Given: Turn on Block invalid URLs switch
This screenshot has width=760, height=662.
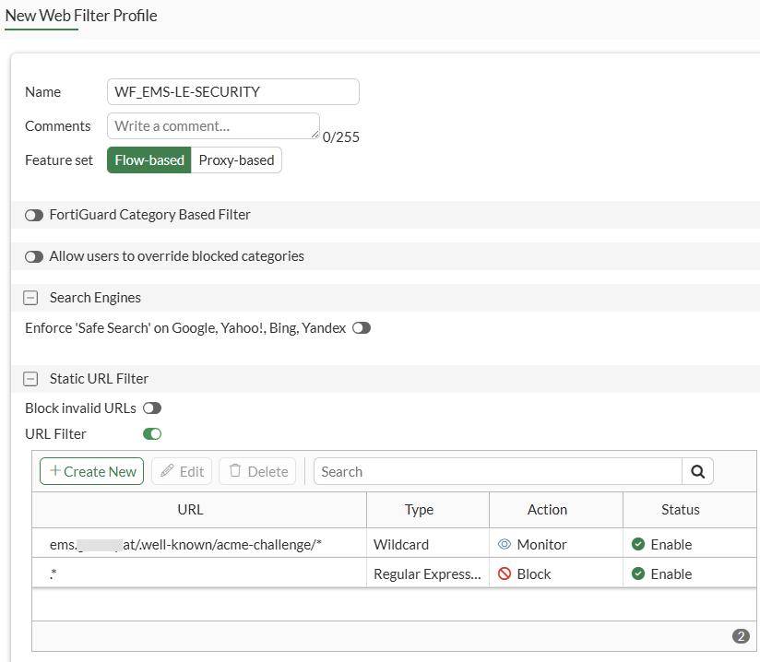Looking at the screenshot, I should point(151,408).
